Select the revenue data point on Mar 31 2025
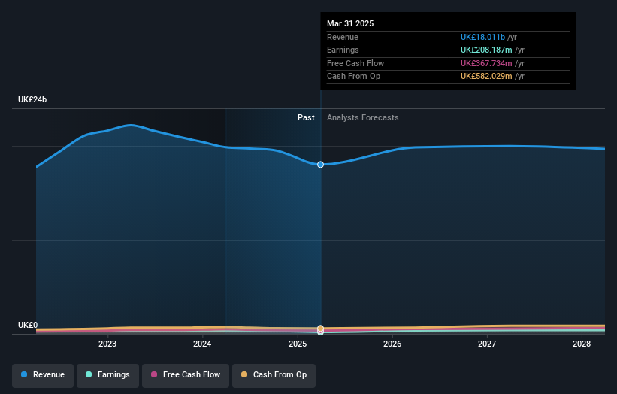Screen dimensions: 617x394 tap(321, 165)
